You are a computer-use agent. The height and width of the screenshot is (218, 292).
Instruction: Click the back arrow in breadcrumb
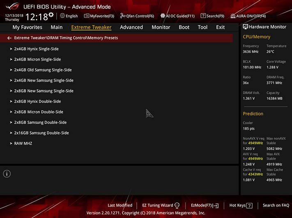coord(9,38)
